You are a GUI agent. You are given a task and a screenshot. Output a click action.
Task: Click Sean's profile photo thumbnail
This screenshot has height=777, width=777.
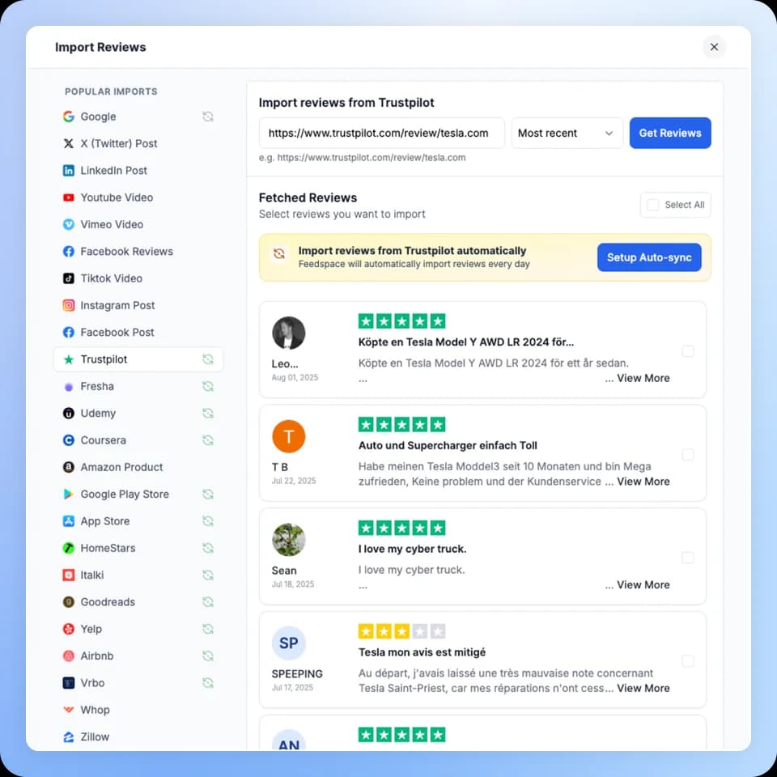tap(289, 540)
